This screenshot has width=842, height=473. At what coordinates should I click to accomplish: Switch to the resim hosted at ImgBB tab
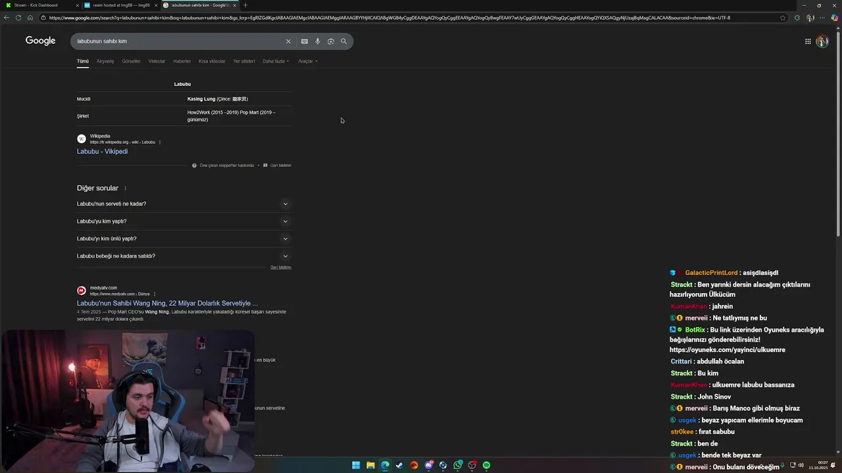pyautogui.click(x=120, y=5)
